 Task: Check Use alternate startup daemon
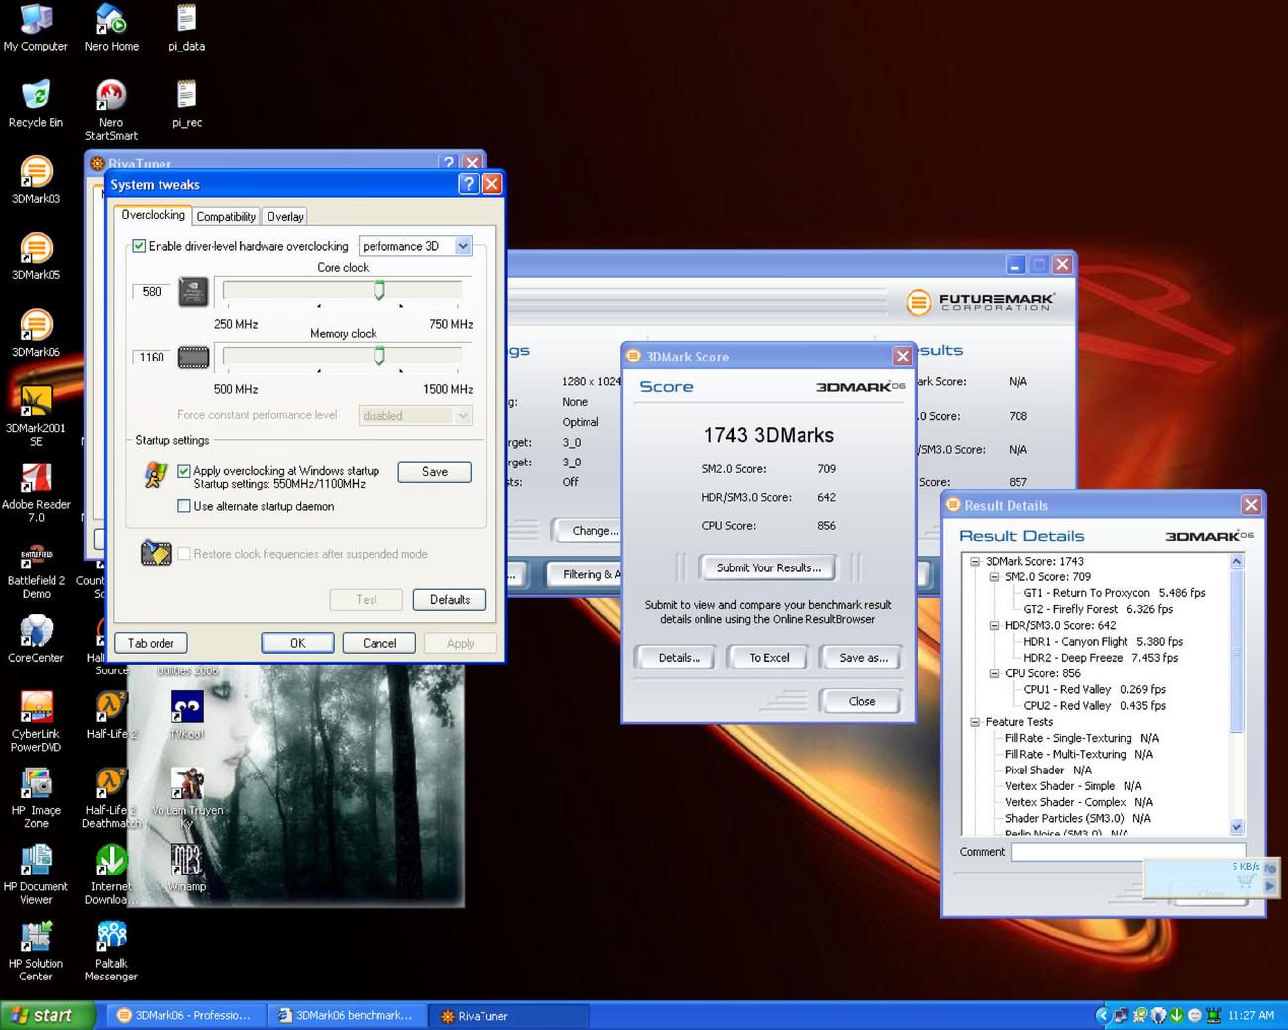184,506
